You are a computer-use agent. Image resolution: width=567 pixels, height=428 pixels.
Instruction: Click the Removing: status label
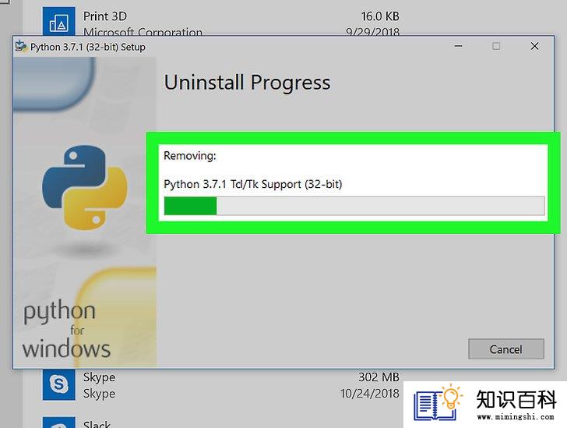[190, 156]
